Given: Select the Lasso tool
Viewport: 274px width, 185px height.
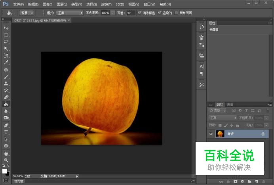Looking at the screenshot, I should pyautogui.click(x=6, y=42).
